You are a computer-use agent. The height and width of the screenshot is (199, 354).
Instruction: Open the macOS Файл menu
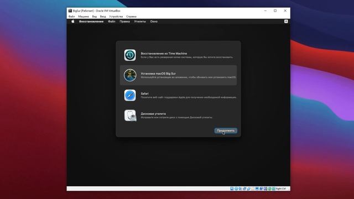[112, 22]
